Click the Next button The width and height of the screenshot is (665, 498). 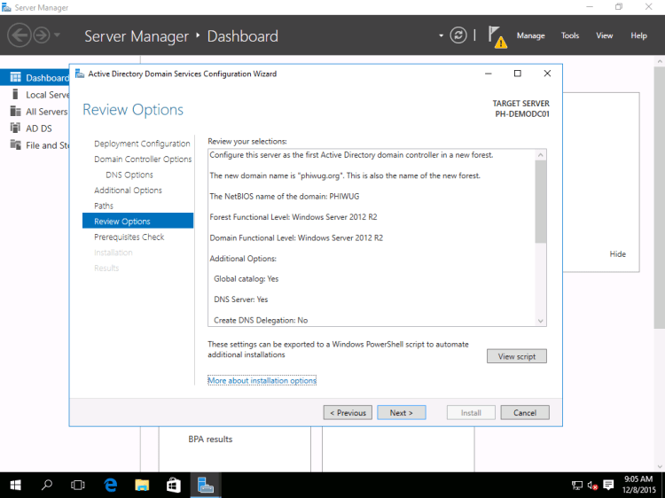point(401,412)
